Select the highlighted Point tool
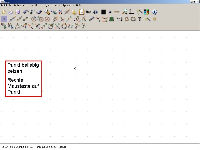This screenshot has height=150, width=200. [x=4, y=19]
